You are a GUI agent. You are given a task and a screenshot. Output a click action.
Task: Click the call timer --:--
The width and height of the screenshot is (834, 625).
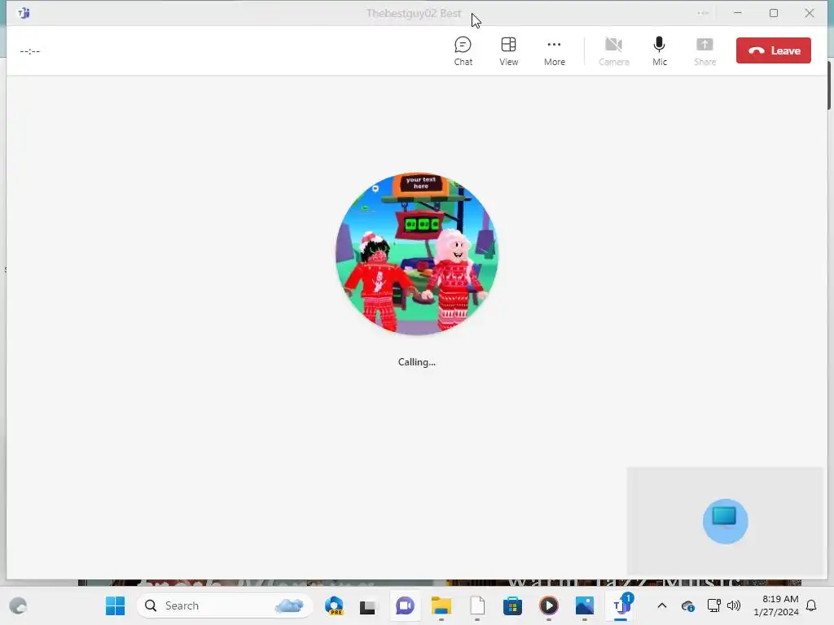[30, 51]
